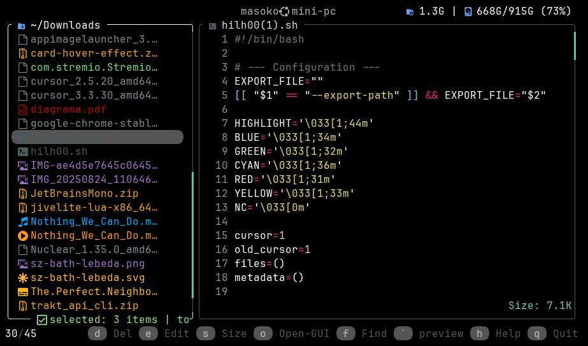Click the image icon beside IMG_20250824_110646
The height and width of the screenshot is (346, 588).
tap(22, 180)
